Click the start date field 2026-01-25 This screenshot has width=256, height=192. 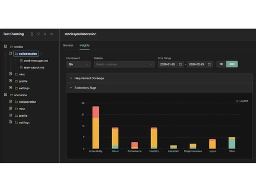(x=171, y=65)
